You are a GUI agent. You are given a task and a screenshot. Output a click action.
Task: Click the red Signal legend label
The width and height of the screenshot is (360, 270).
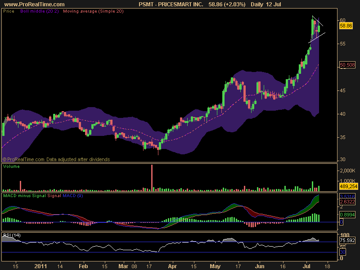tap(54, 196)
